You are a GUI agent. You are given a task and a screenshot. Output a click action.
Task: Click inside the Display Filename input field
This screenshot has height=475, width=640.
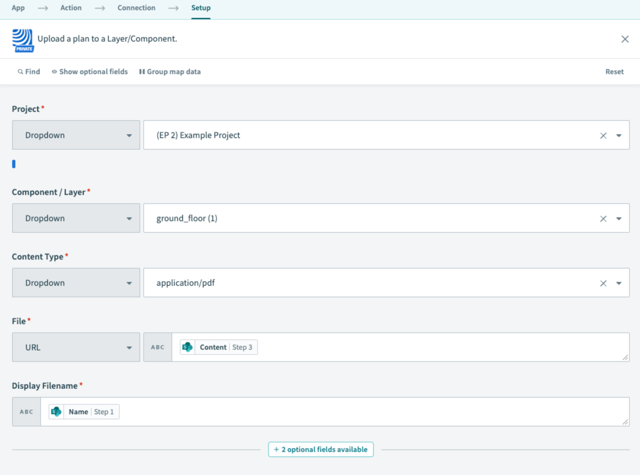352,412
